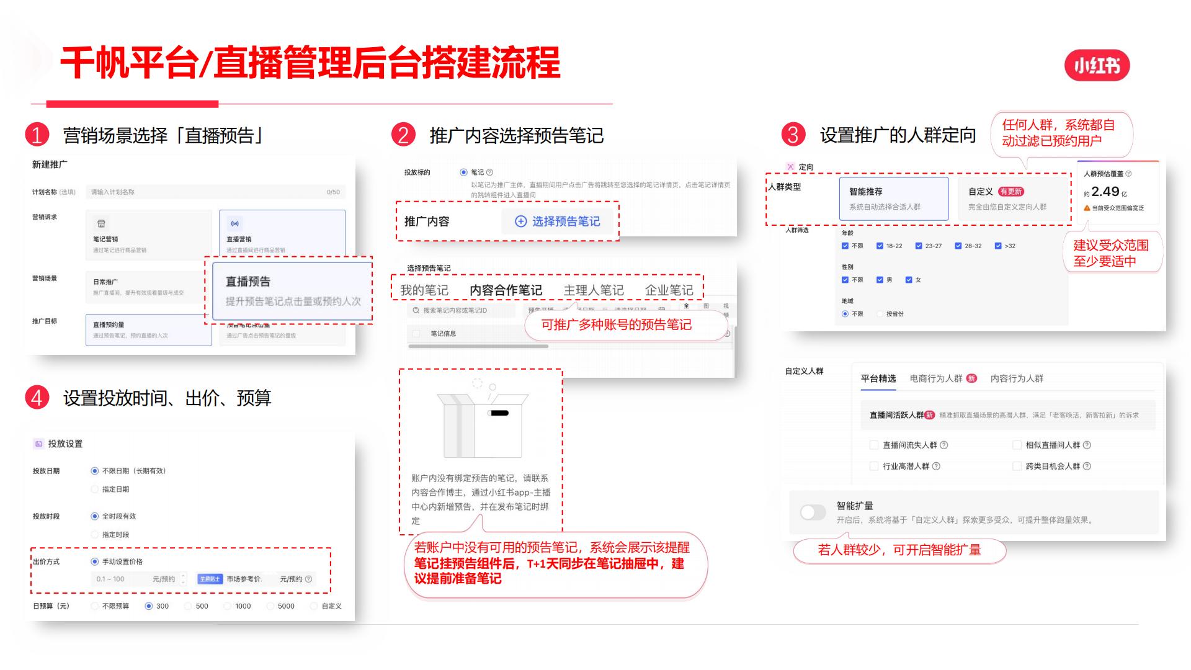Viewport: 1191px width, 670px height.
Task: Click the empty box illustration
Action: [x=482, y=419]
